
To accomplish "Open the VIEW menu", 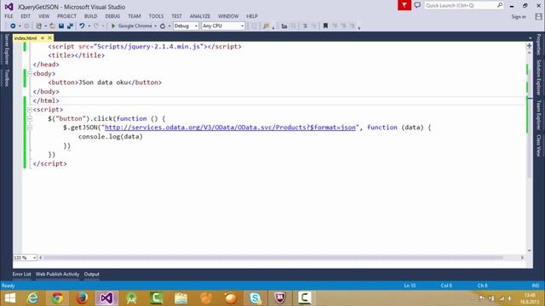I will tap(43, 16).
